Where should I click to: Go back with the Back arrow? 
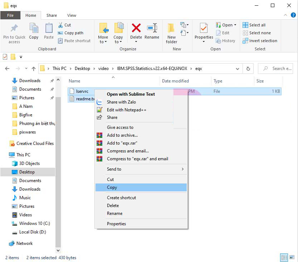(7, 69)
